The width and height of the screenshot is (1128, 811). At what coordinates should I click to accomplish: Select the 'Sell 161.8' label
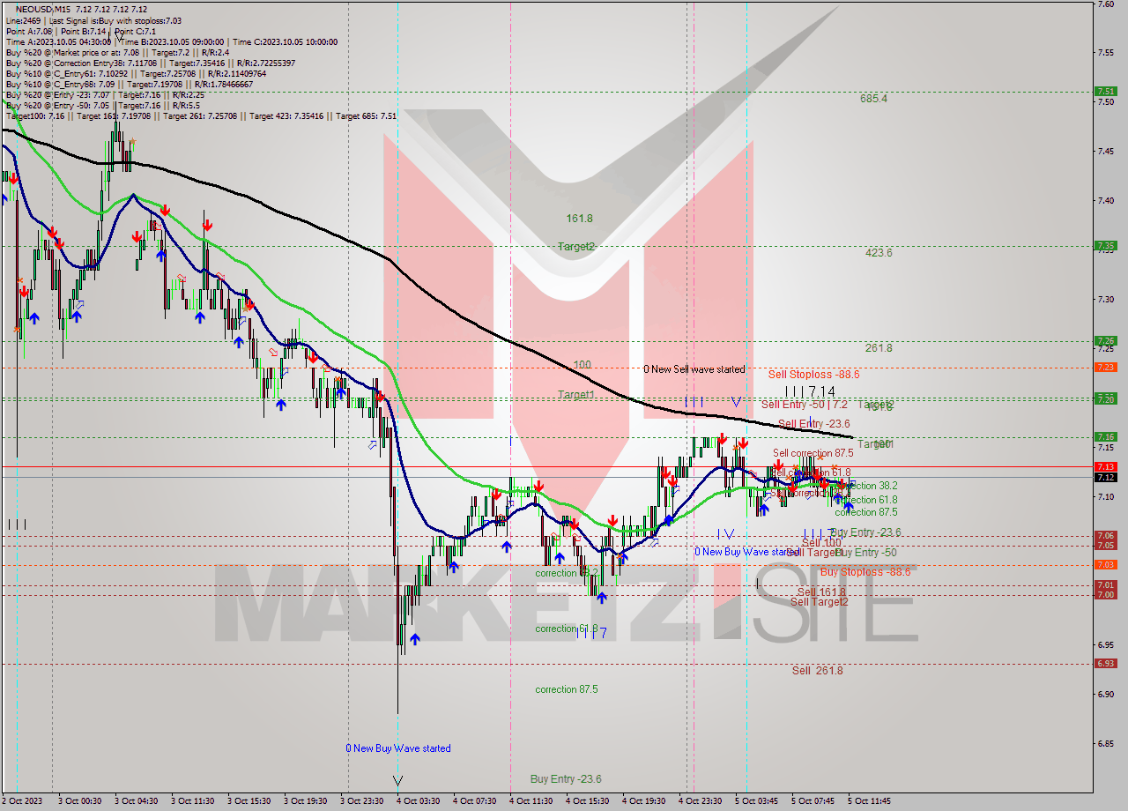click(x=821, y=592)
